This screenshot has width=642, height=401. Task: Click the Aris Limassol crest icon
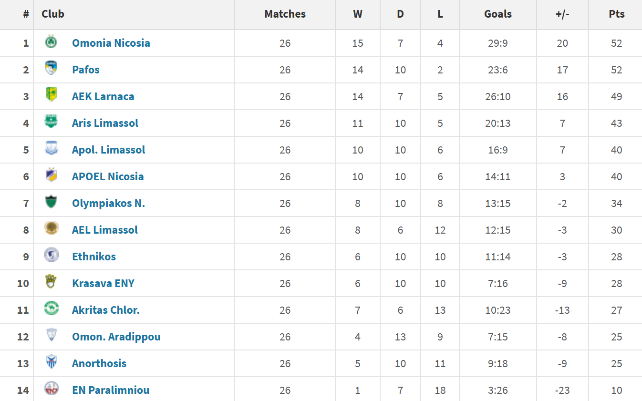tap(51, 123)
